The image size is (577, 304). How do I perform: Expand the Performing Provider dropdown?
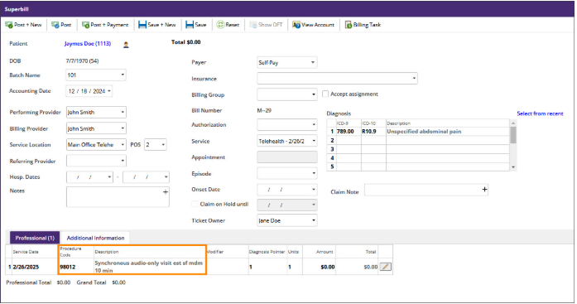point(123,113)
